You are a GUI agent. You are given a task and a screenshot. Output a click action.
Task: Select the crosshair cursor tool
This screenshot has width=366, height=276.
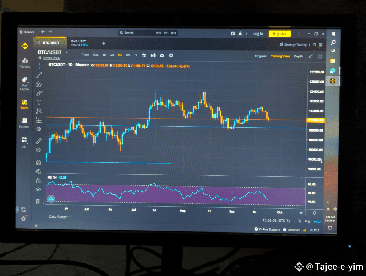pyautogui.click(x=39, y=66)
